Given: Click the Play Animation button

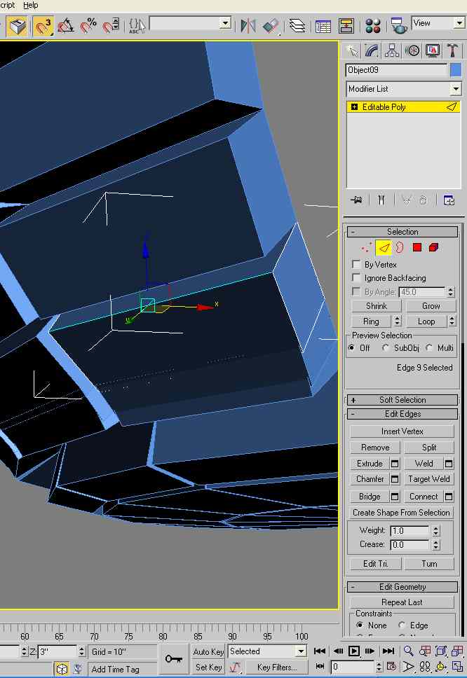Looking at the screenshot, I should (354, 651).
